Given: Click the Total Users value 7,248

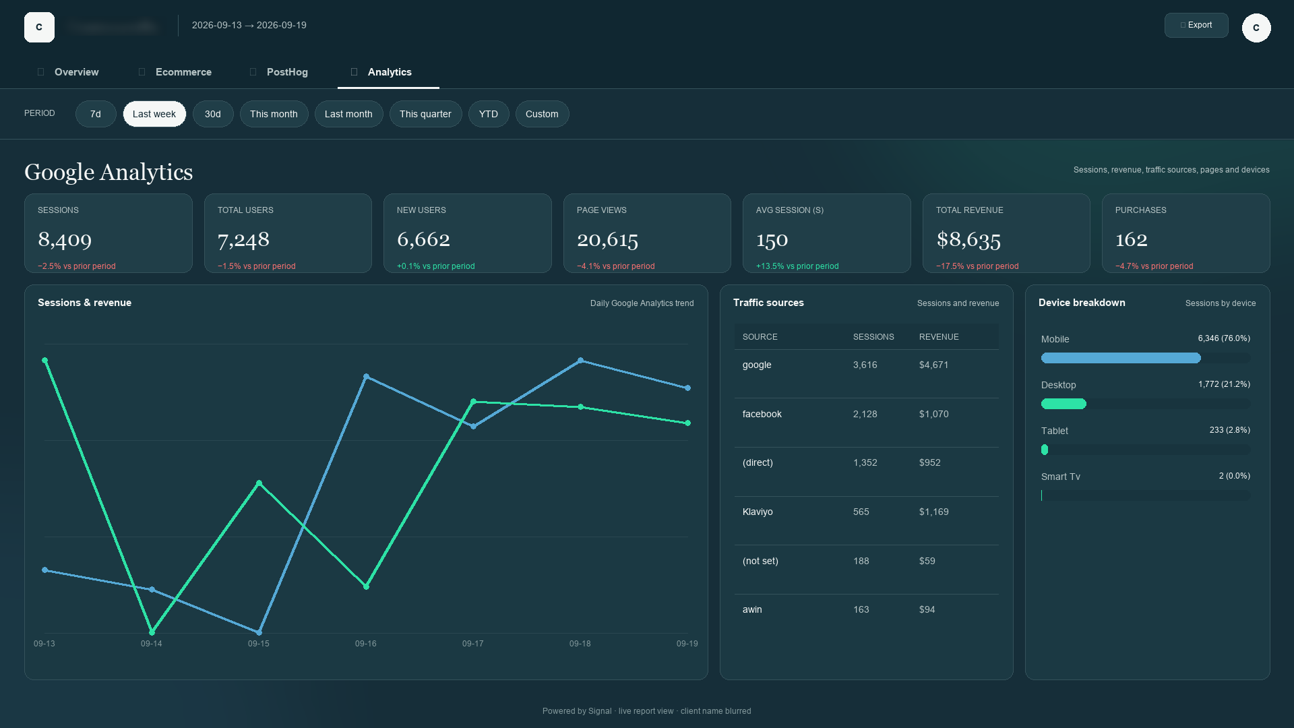Looking at the screenshot, I should pos(243,239).
